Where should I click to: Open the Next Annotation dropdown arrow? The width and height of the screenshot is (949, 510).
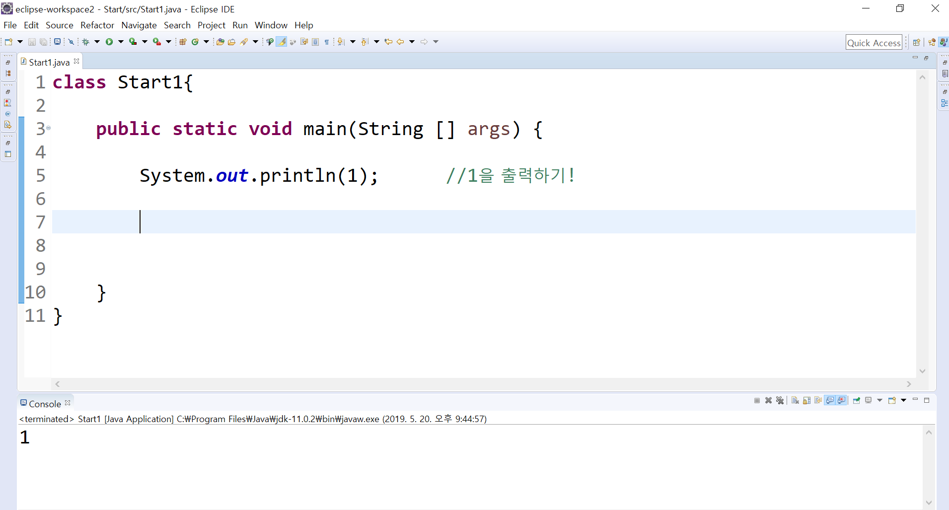click(353, 42)
